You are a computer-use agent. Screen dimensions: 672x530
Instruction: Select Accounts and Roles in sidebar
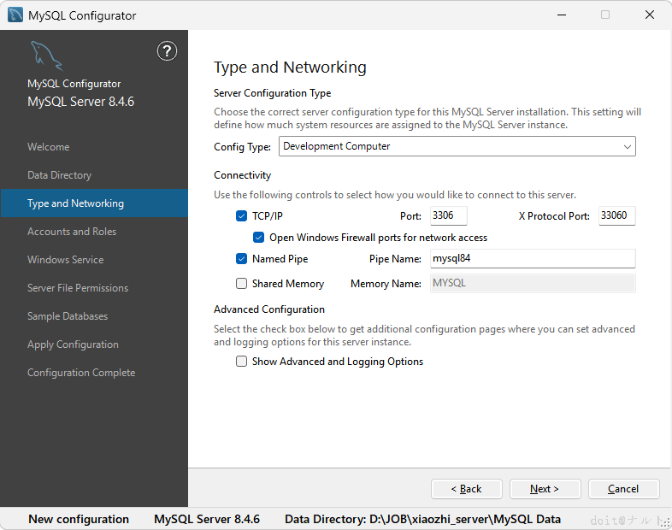[72, 232]
